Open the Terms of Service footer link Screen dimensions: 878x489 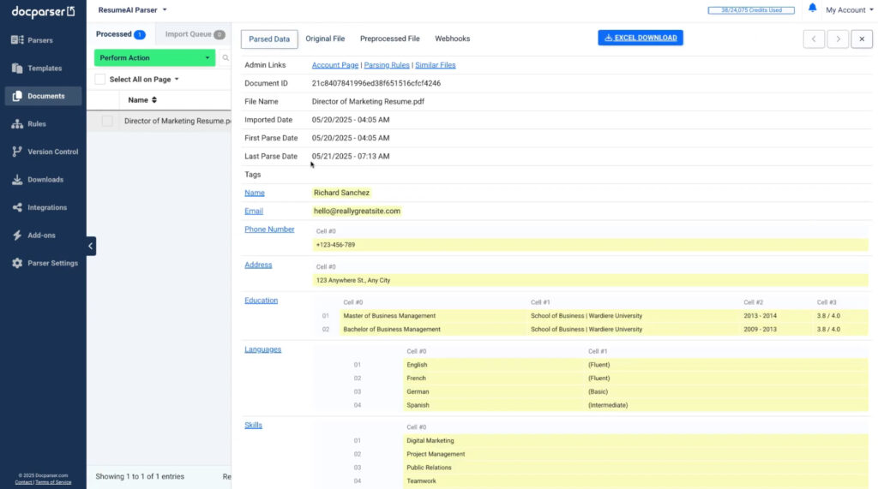[53, 482]
